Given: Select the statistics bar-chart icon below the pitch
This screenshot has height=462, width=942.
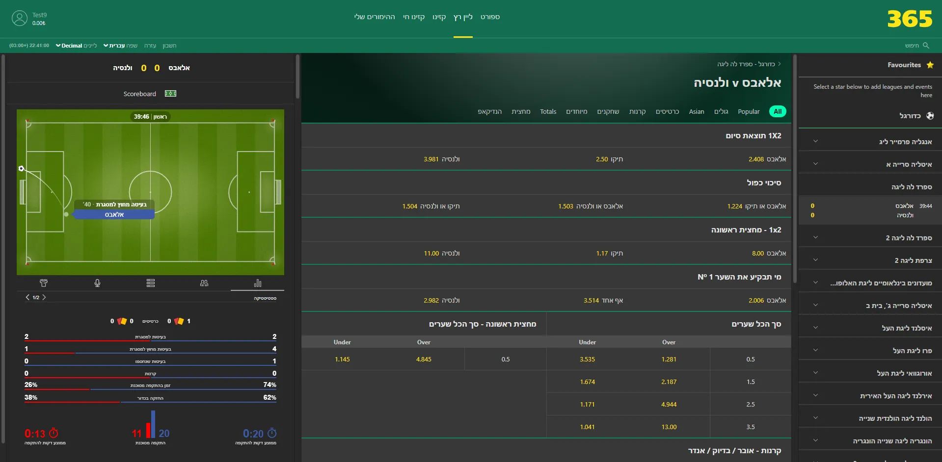Looking at the screenshot, I should click(x=257, y=283).
